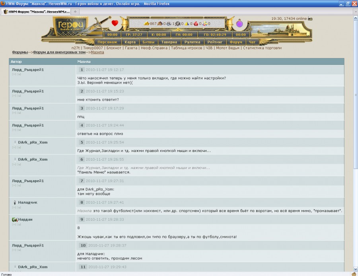Open the Рулетка menu
This screenshot has width=358, height=276.
pyautogui.click(x=192, y=42)
